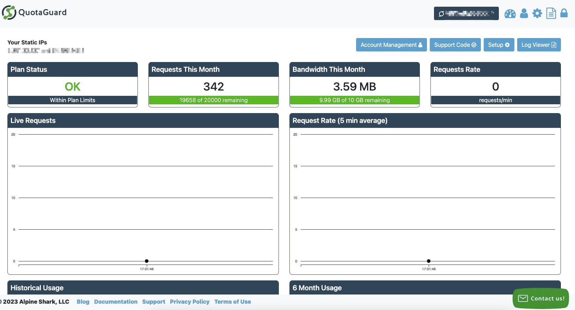Open the Support footer link
The width and height of the screenshot is (575, 310).
click(x=154, y=302)
